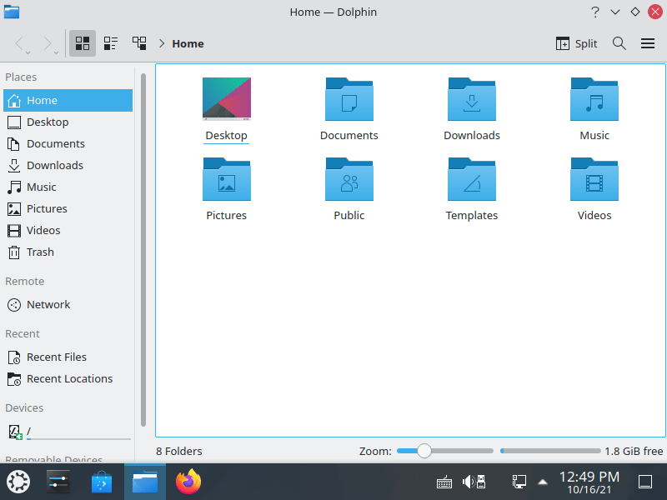The image size is (667, 500).
Task: Switch to Icons view mode
Action: pos(82,43)
